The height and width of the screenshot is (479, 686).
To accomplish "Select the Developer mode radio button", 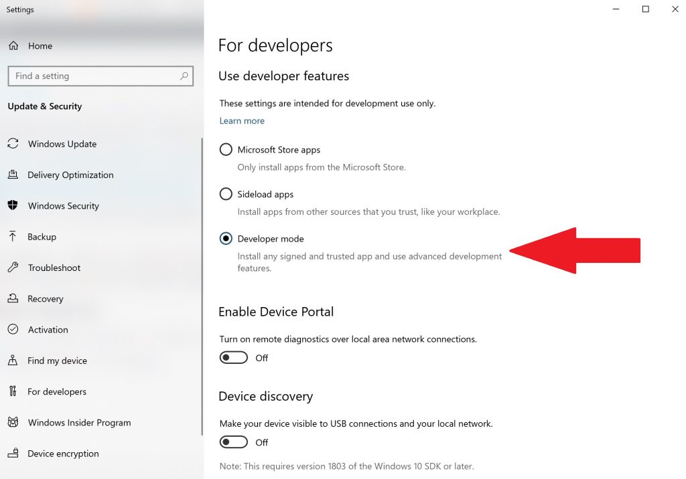I will pos(226,239).
